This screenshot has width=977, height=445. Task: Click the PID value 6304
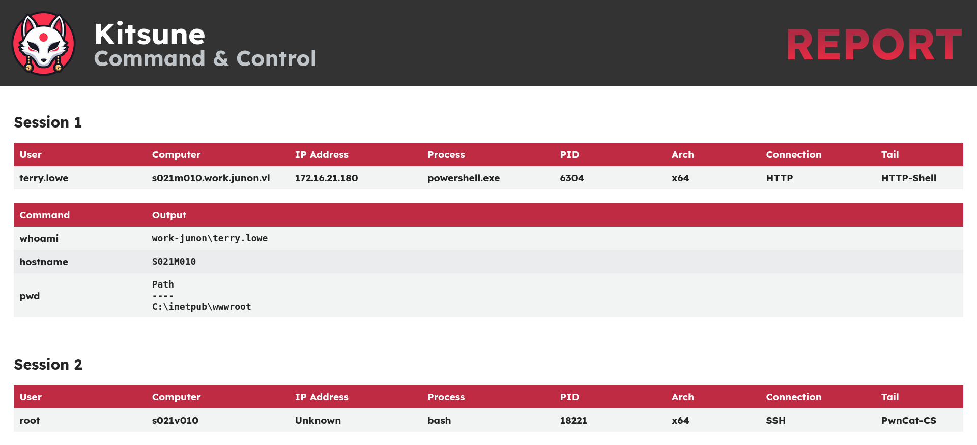pos(572,178)
